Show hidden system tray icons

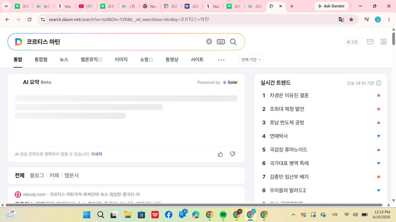point(293,215)
